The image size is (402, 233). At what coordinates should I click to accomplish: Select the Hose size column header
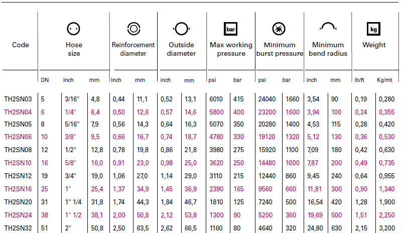pyautogui.click(x=74, y=49)
